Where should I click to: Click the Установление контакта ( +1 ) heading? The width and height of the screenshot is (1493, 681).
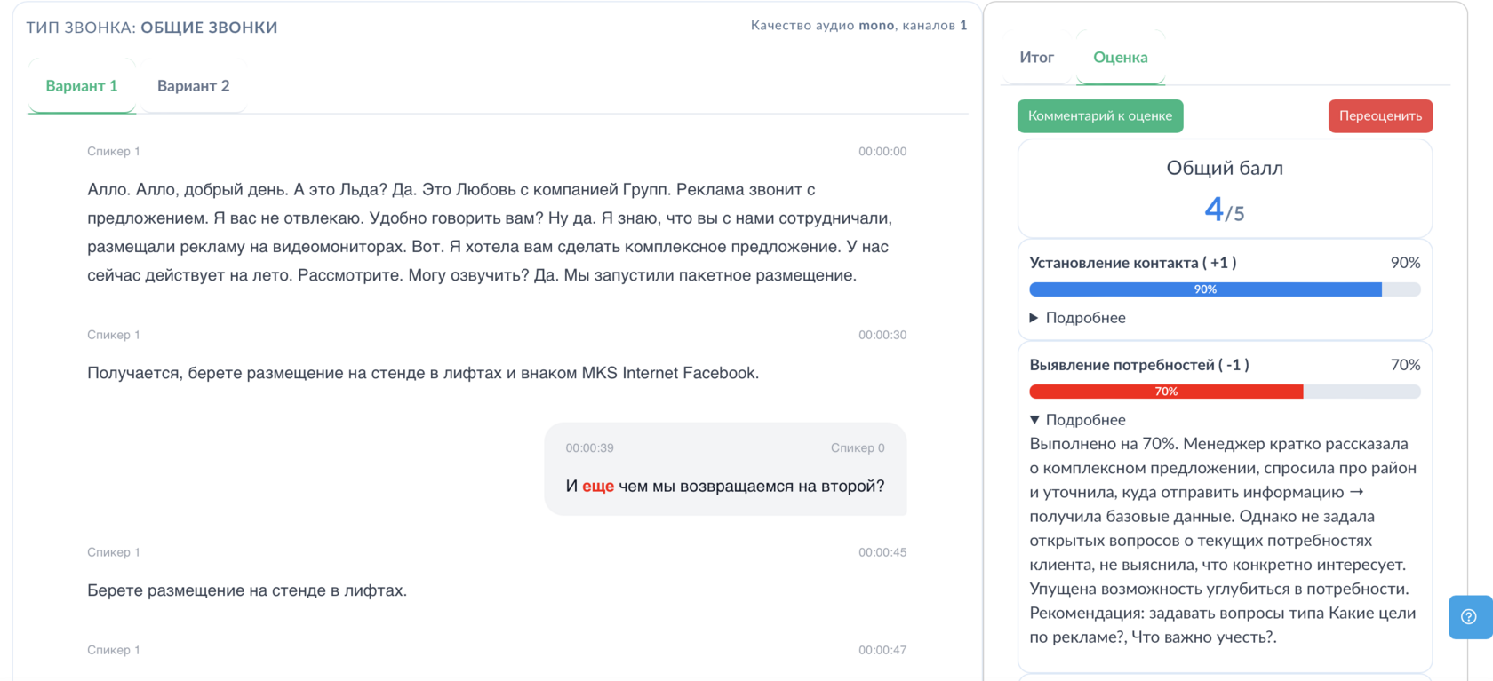point(1132,263)
